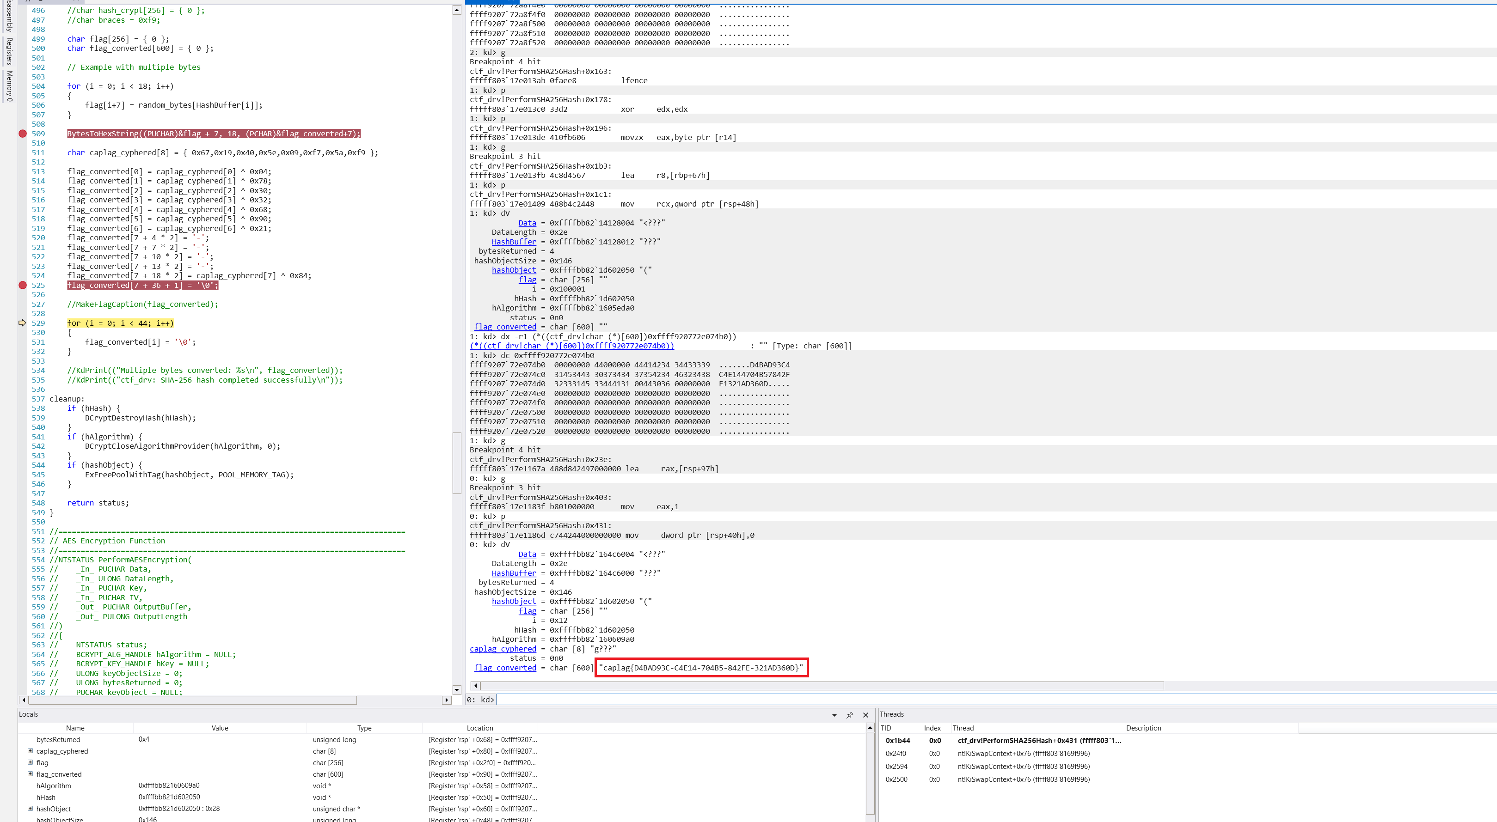The image size is (1497, 822).
Task: Click the current instruction arrow at line 529
Action: point(23,323)
